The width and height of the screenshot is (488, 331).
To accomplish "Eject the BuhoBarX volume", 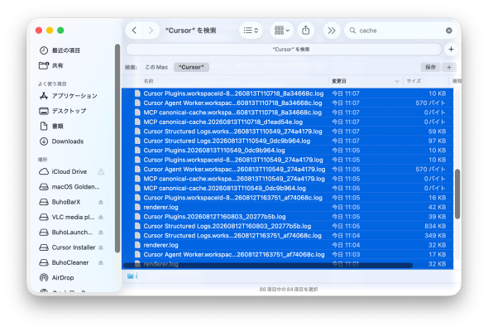I will point(101,202).
